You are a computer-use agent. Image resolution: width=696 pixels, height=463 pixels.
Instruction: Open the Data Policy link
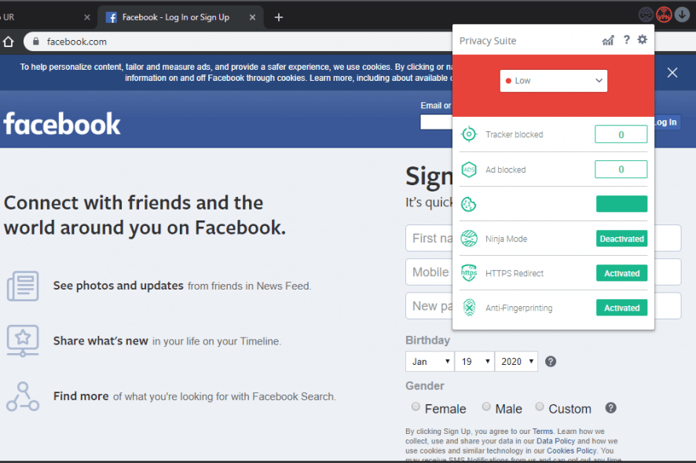tap(555, 441)
